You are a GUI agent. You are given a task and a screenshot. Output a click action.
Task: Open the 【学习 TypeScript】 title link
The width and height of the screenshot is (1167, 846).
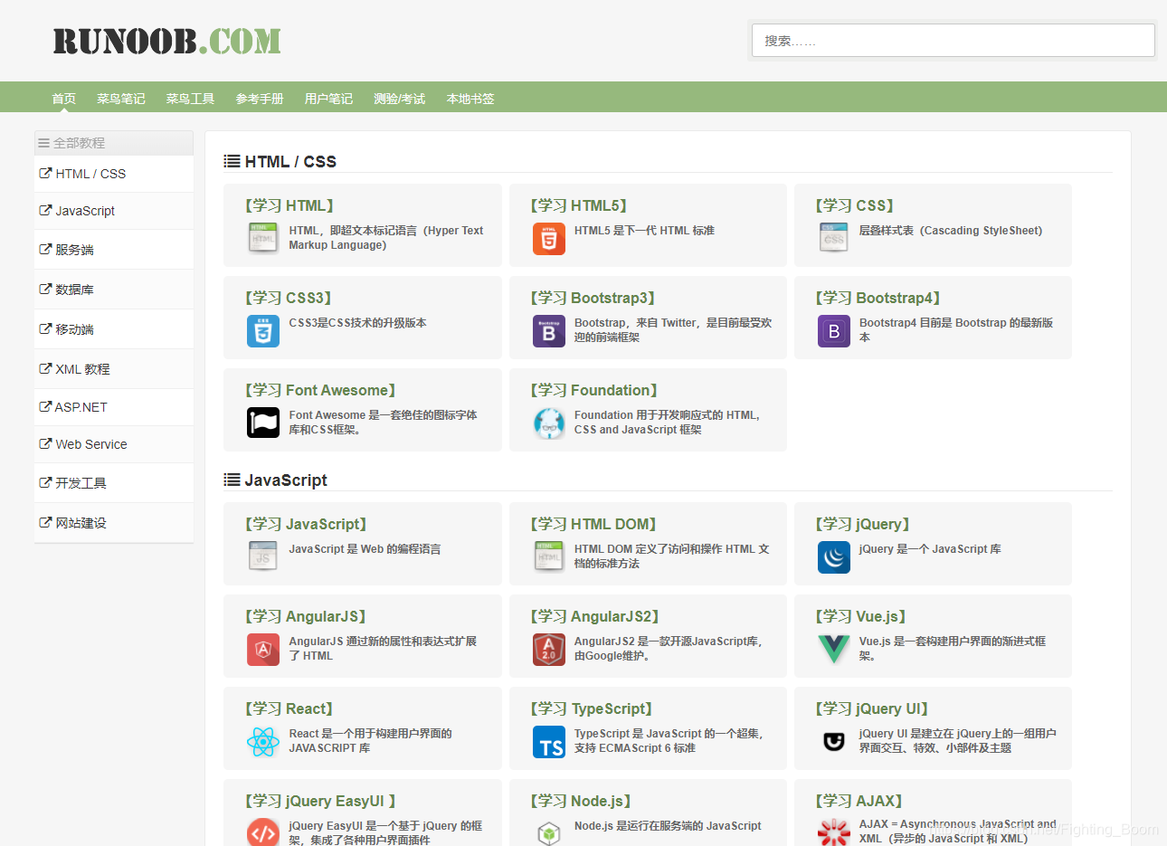[592, 708]
